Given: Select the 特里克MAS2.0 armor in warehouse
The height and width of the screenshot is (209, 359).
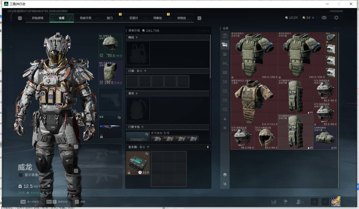Looking at the screenshot, I should click(254, 102).
